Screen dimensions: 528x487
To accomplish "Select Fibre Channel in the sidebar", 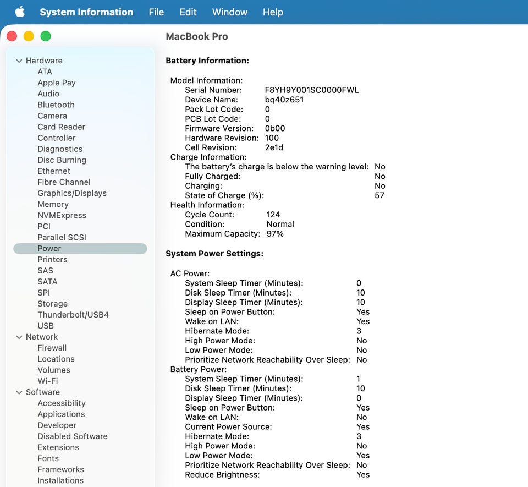I will pyautogui.click(x=64, y=182).
